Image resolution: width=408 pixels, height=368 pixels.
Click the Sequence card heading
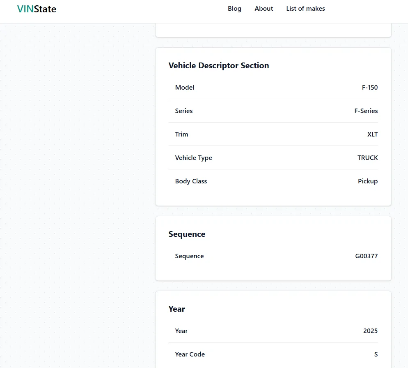[187, 234]
